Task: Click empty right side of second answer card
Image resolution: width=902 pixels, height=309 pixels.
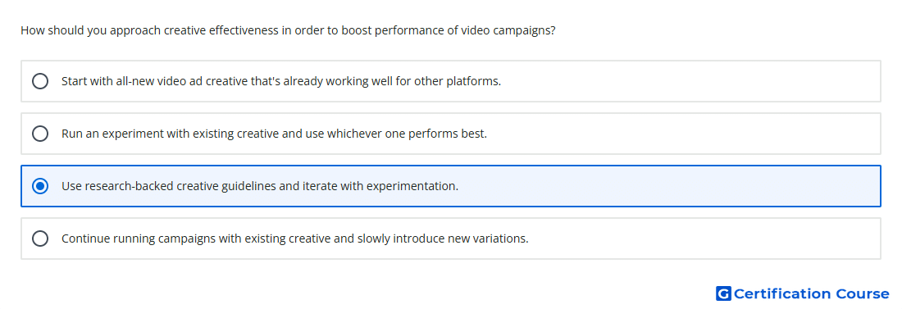Action: (x=690, y=134)
